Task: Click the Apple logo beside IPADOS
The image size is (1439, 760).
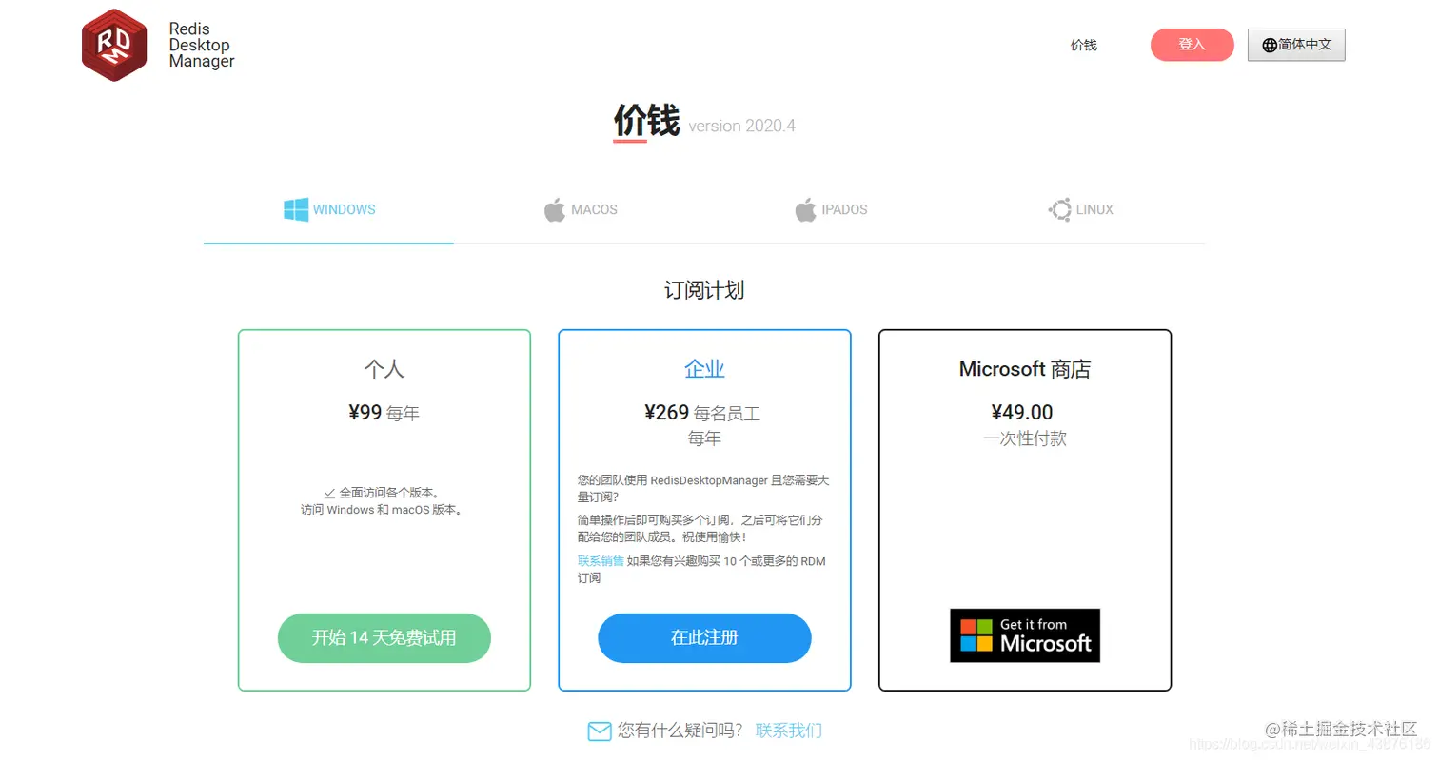Action: click(806, 209)
